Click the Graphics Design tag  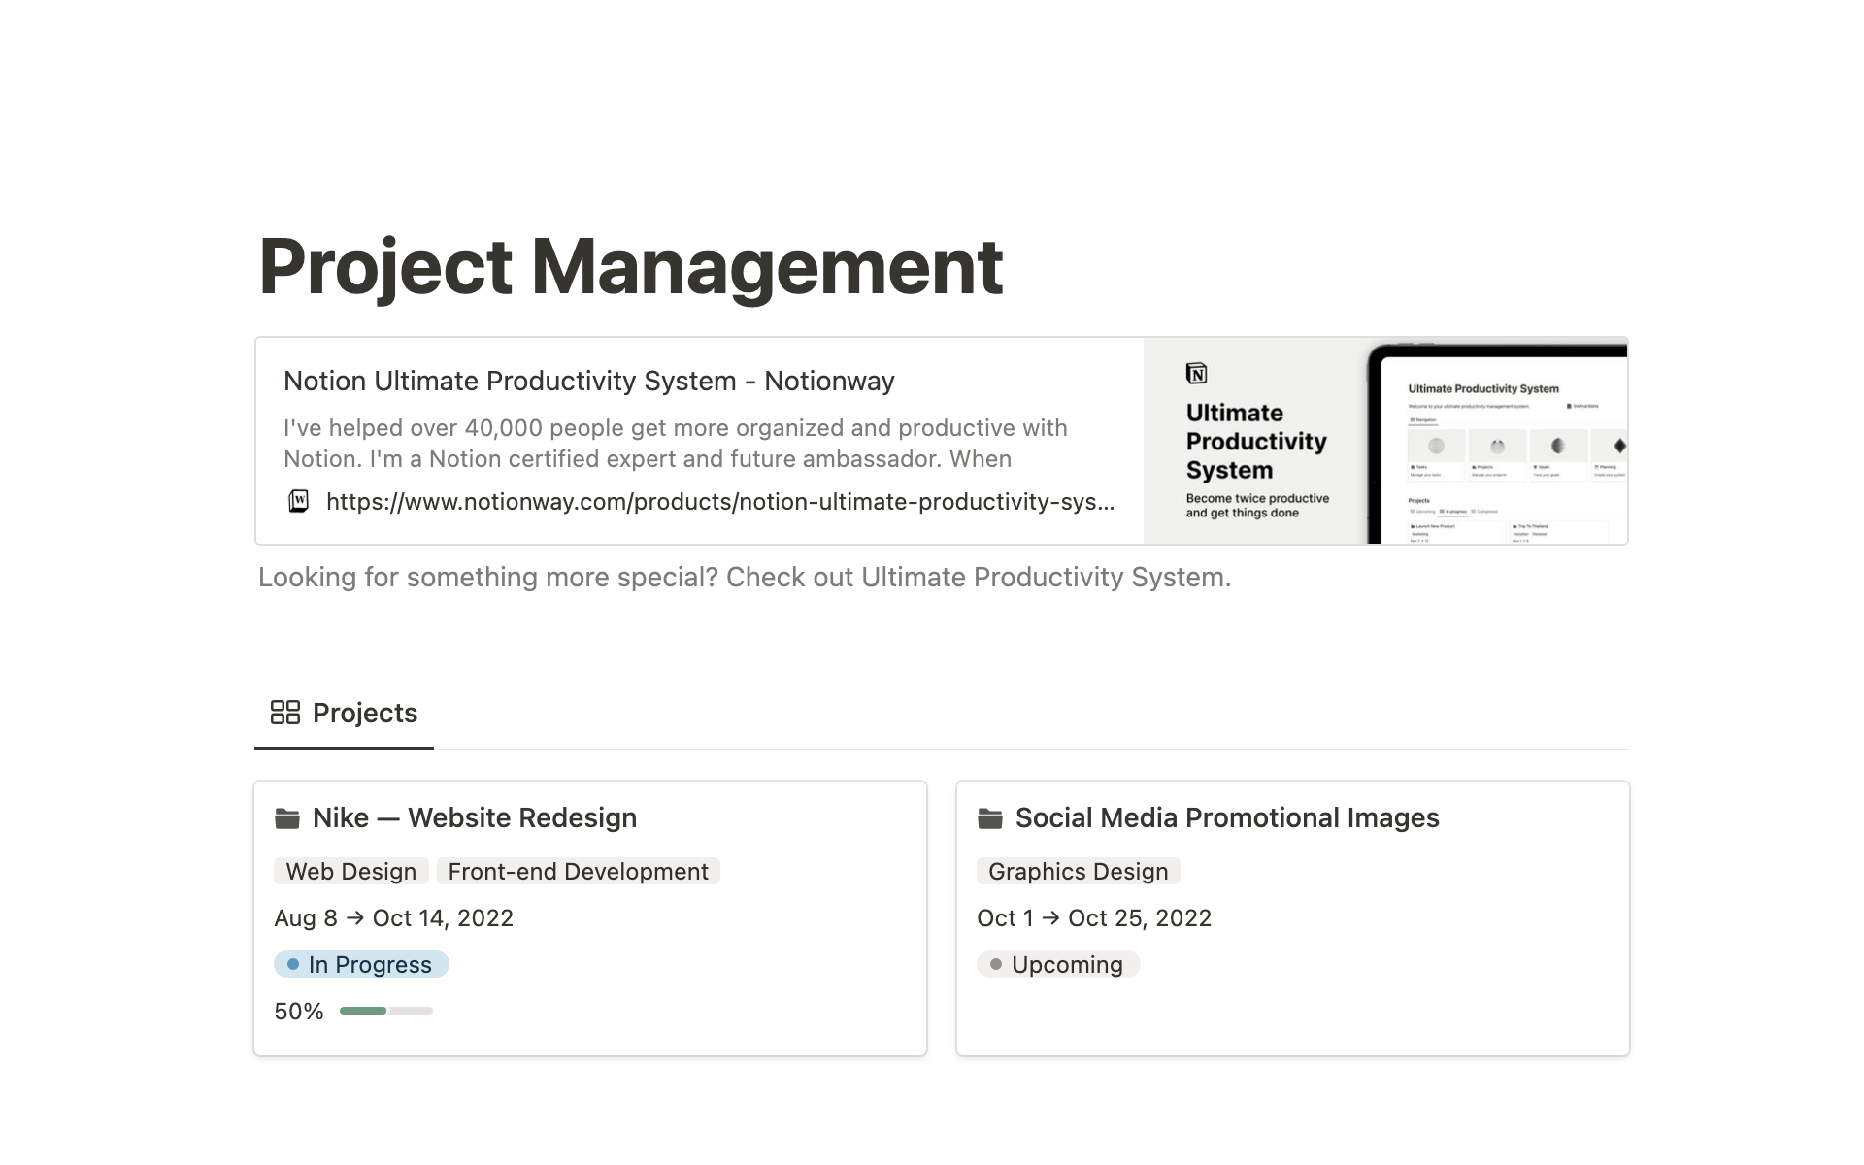1078,871
